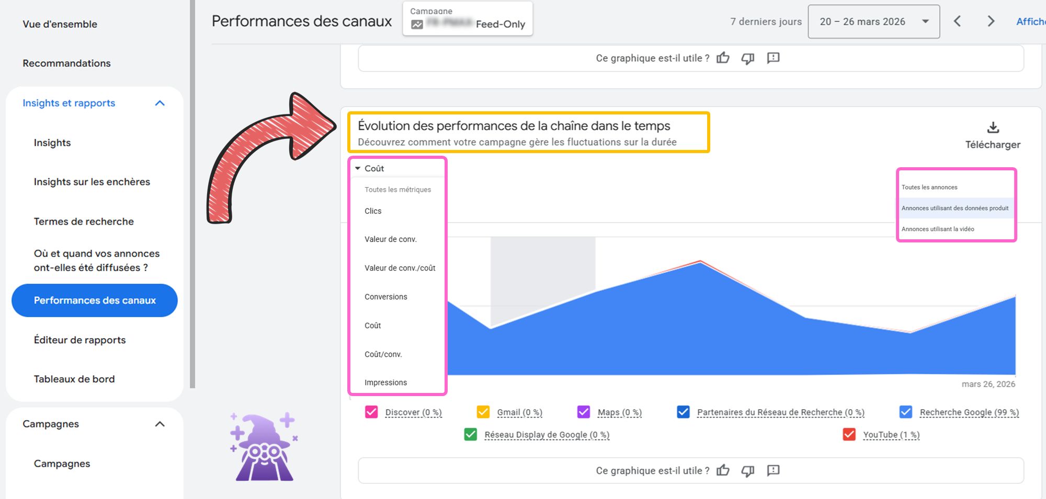Click the thumbs down icon under the top chart
1046x499 pixels.
748,58
